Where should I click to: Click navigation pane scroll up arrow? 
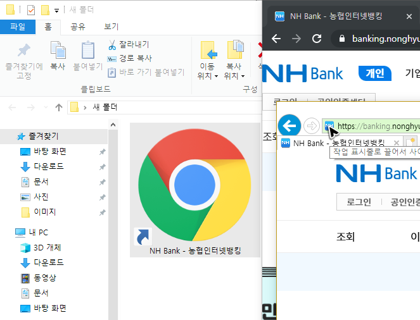[113, 125]
